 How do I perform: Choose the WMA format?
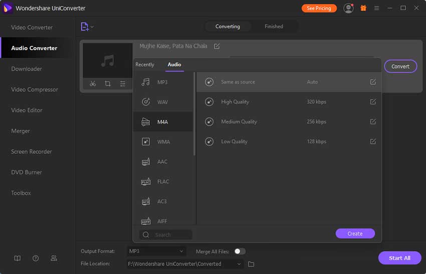pyautogui.click(x=163, y=142)
